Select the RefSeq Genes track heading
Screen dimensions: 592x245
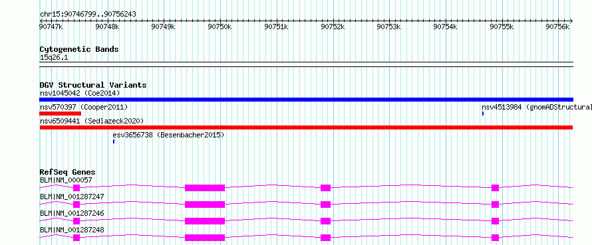[68, 172]
